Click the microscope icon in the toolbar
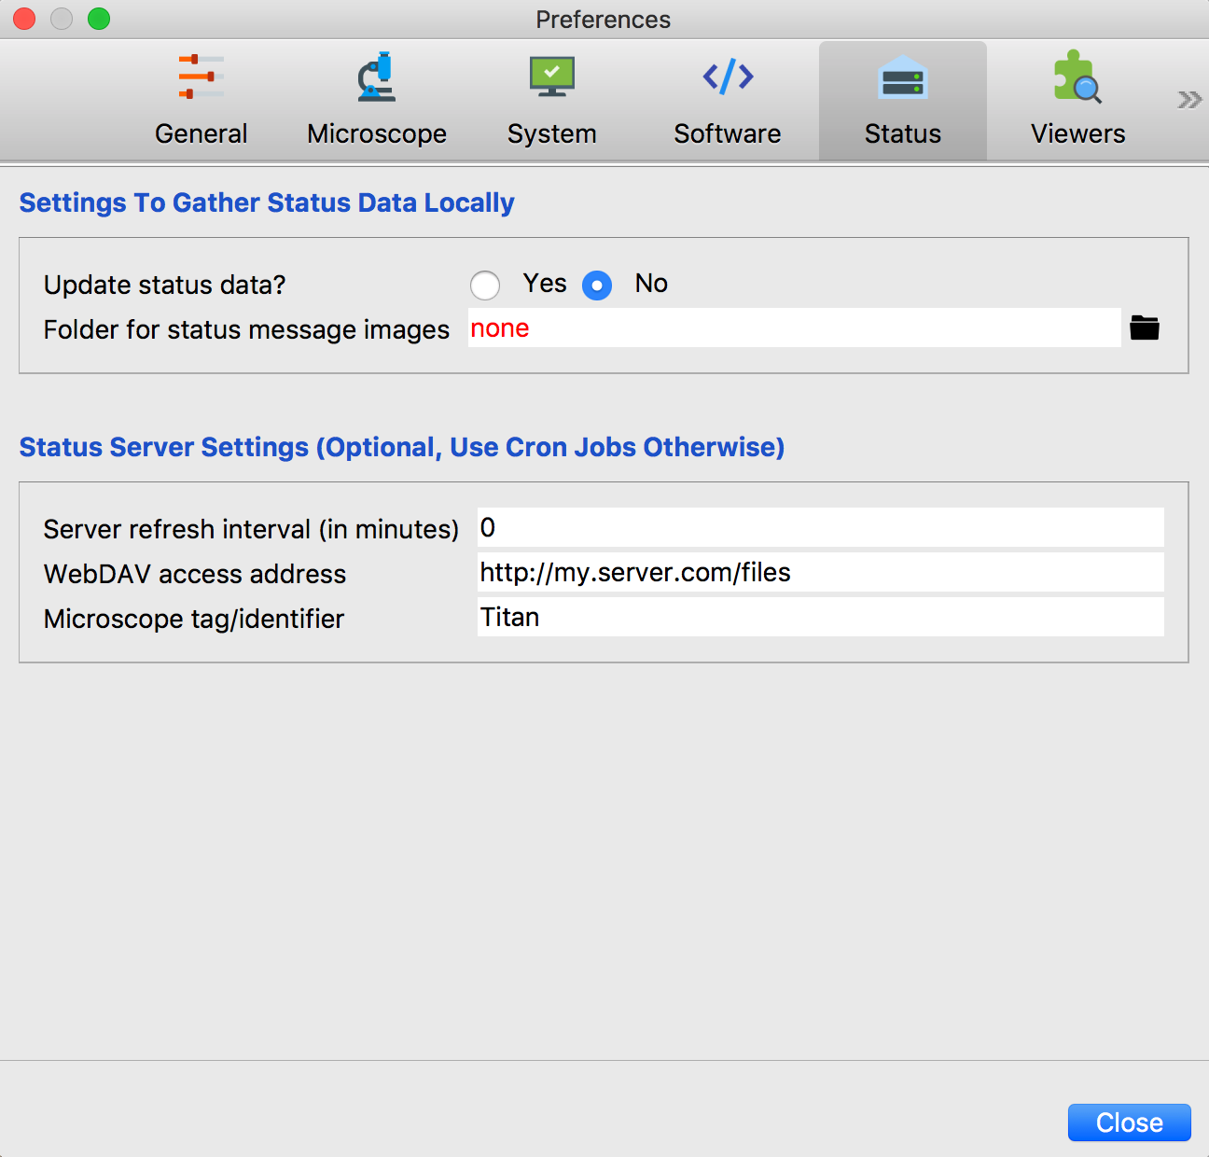 tap(377, 77)
